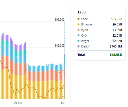The image size is (128, 107).
Task: Click the Price label in the tooltip
Action: click(x=84, y=19)
